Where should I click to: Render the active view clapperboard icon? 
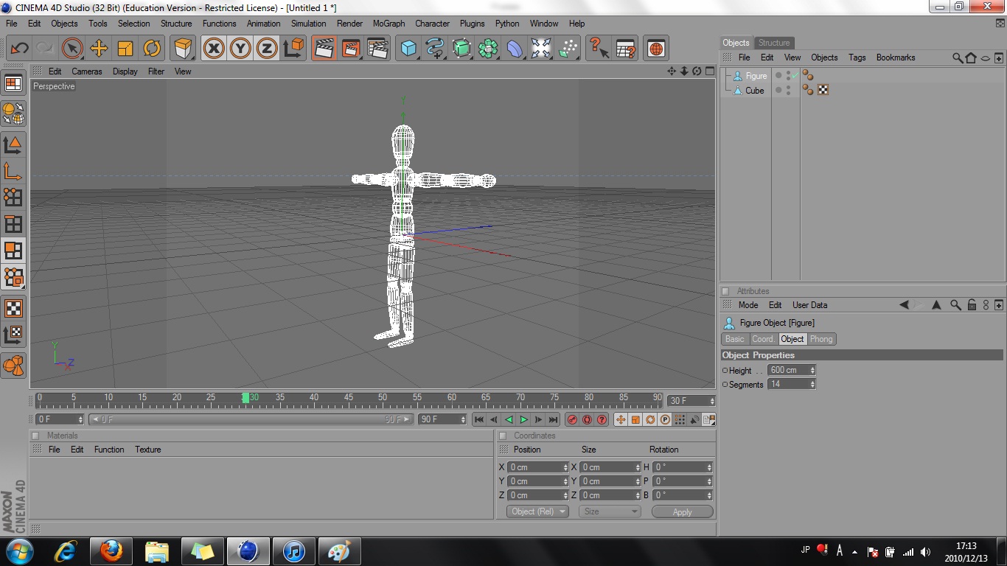[324, 49]
